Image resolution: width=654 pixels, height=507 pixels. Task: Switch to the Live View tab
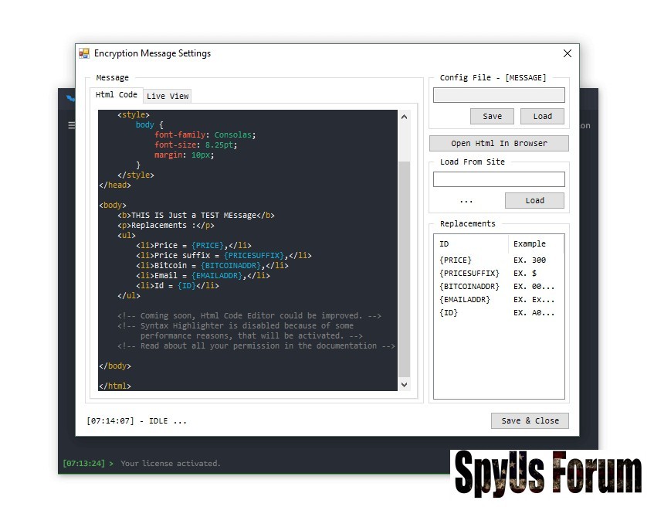pos(168,96)
